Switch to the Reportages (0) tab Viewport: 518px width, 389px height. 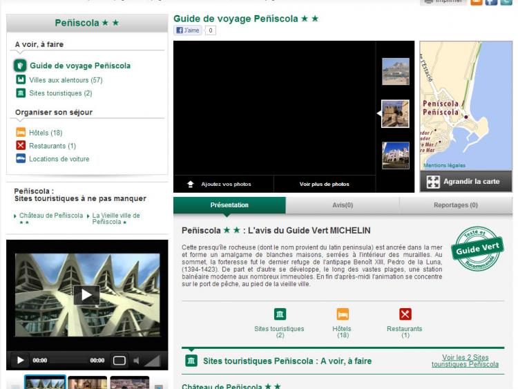(x=455, y=205)
